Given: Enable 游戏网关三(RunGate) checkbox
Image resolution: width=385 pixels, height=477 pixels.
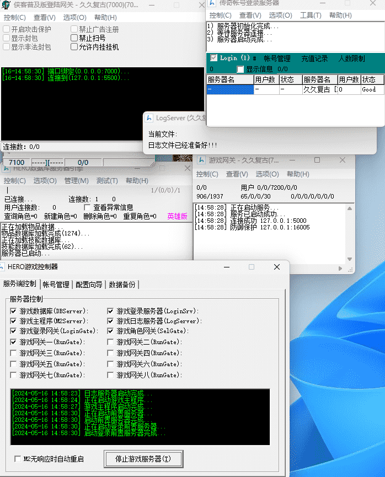Looking at the screenshot, I should pos(13,353).
